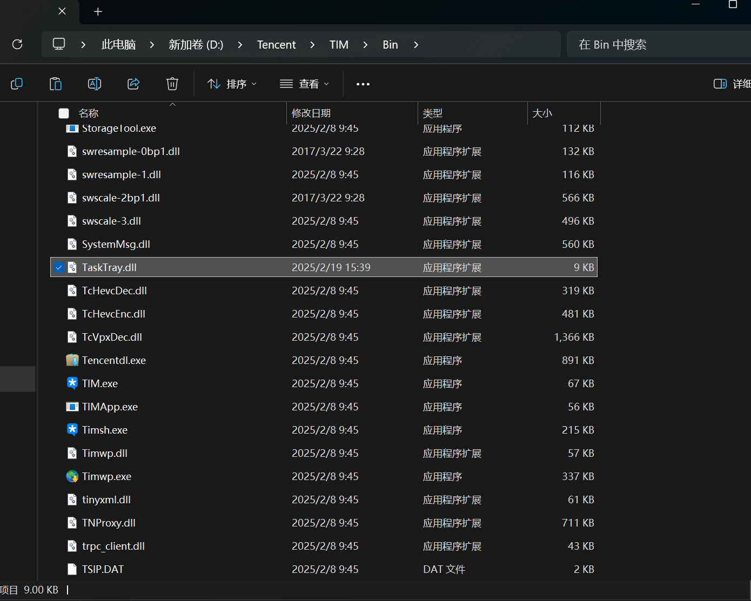
Task: Expand chevron after 新加卷 (D:)
Action: pos(240,45)
